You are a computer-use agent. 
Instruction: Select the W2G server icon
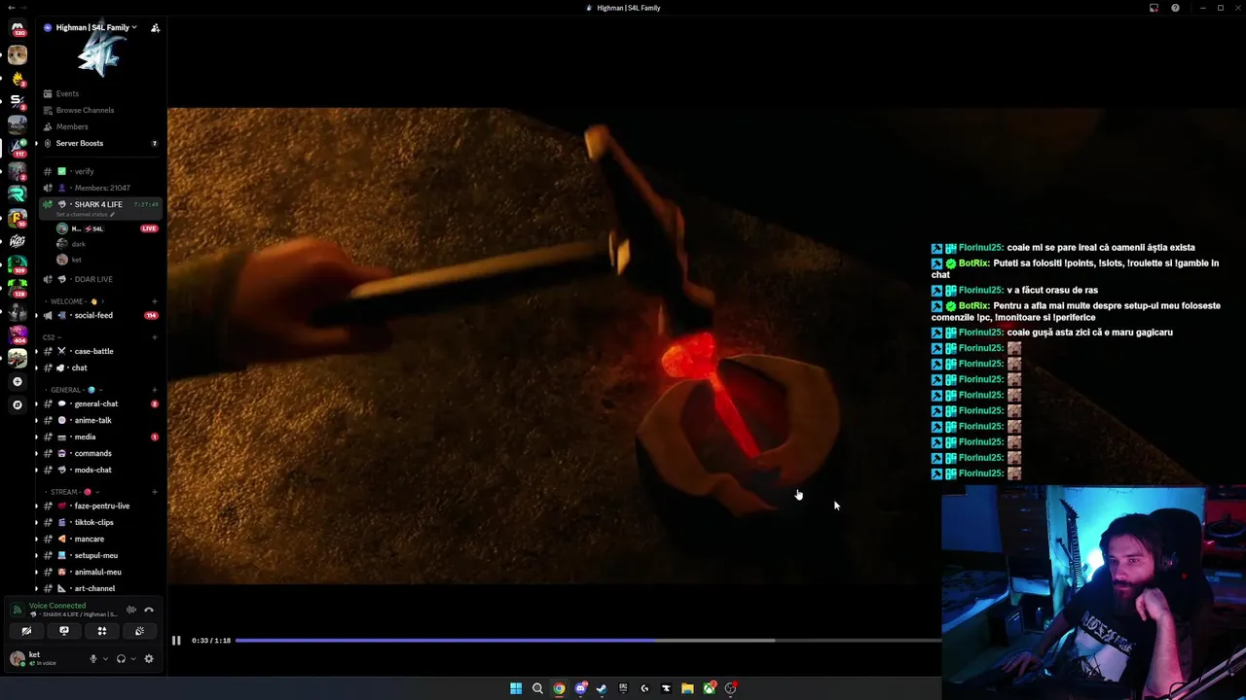(x=18, y=240)
